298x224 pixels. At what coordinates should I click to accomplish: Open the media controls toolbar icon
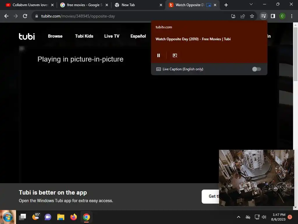[x=263, y=16]
